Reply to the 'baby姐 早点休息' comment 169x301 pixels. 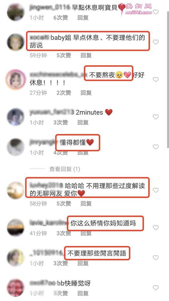tap(86, 55)
